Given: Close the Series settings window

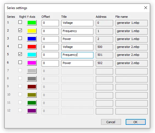Looking at the screenshot, I should [x=146, y=8].
